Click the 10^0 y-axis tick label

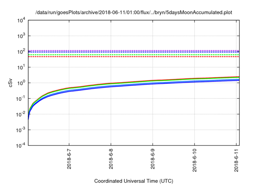click(21, 83)
